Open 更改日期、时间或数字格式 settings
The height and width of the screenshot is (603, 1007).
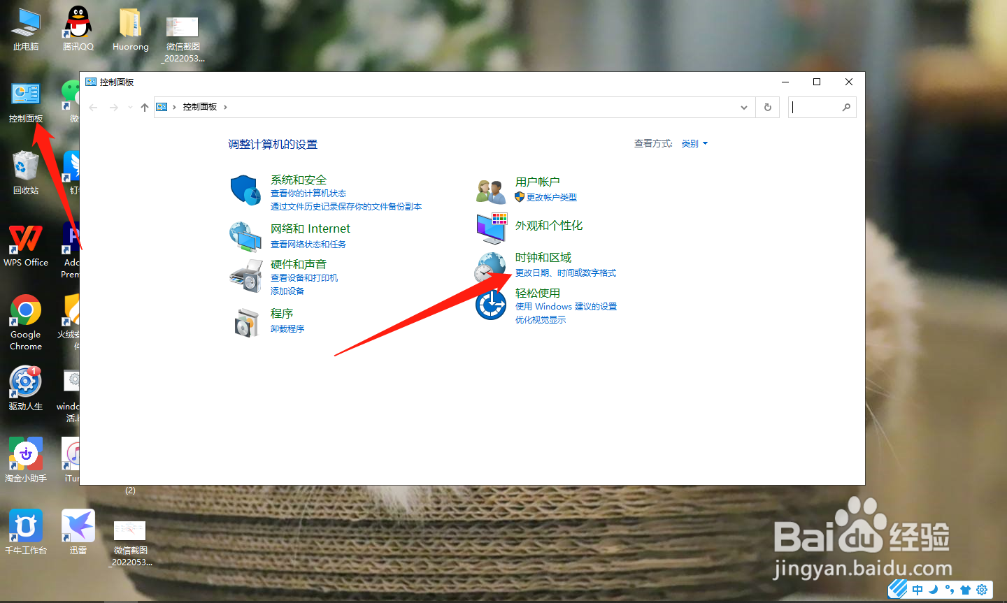pyautogui.click(x=565, y=273)
